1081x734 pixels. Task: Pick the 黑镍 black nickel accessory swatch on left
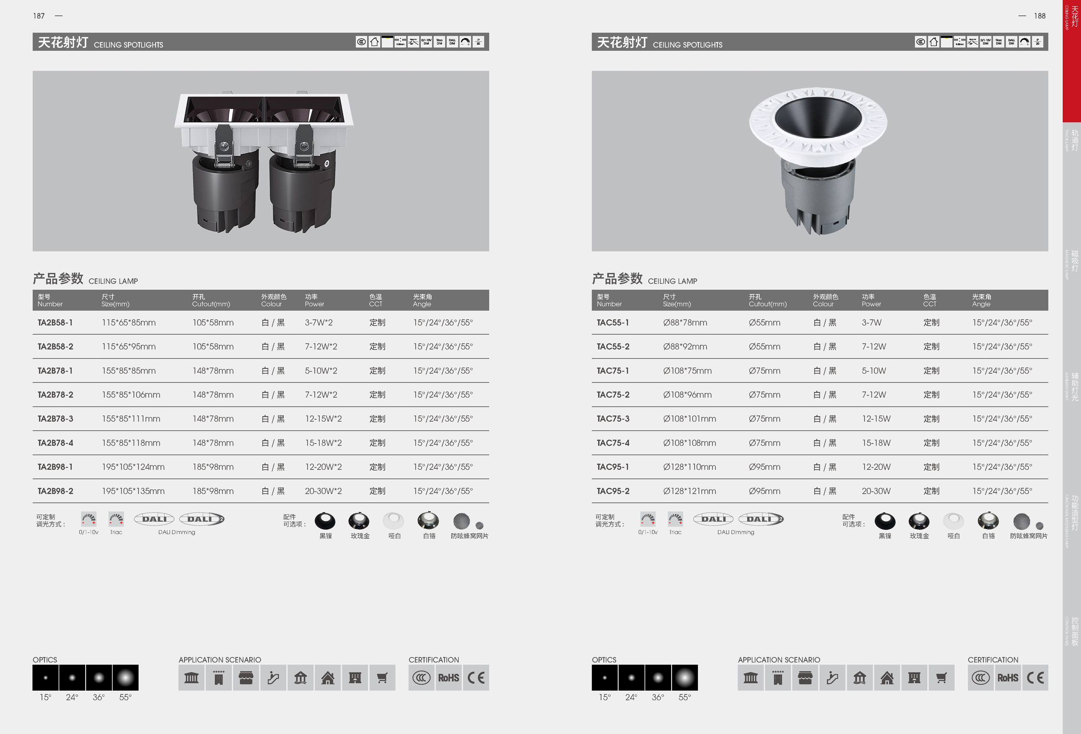pyautogui.click(x=325, y=521)
